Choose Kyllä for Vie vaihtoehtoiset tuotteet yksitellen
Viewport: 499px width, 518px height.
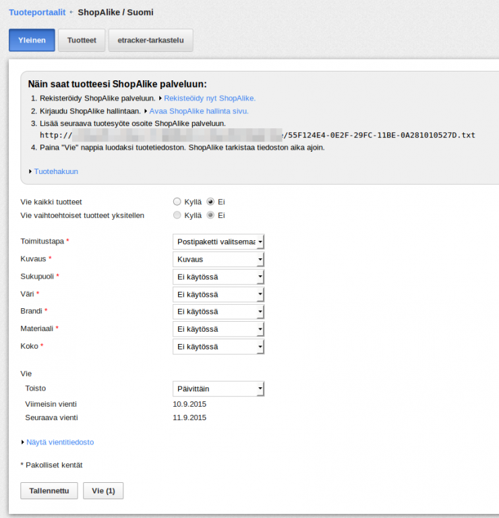[177, 215]
